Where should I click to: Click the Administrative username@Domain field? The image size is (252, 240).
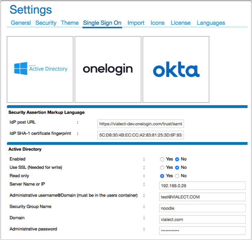tap(202, 197)
